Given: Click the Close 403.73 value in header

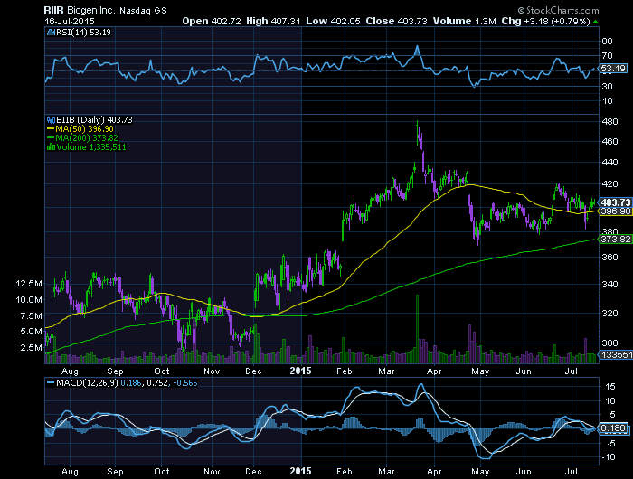Looking at the screenshot, I should pyautogui.click(x=396, y=21).
